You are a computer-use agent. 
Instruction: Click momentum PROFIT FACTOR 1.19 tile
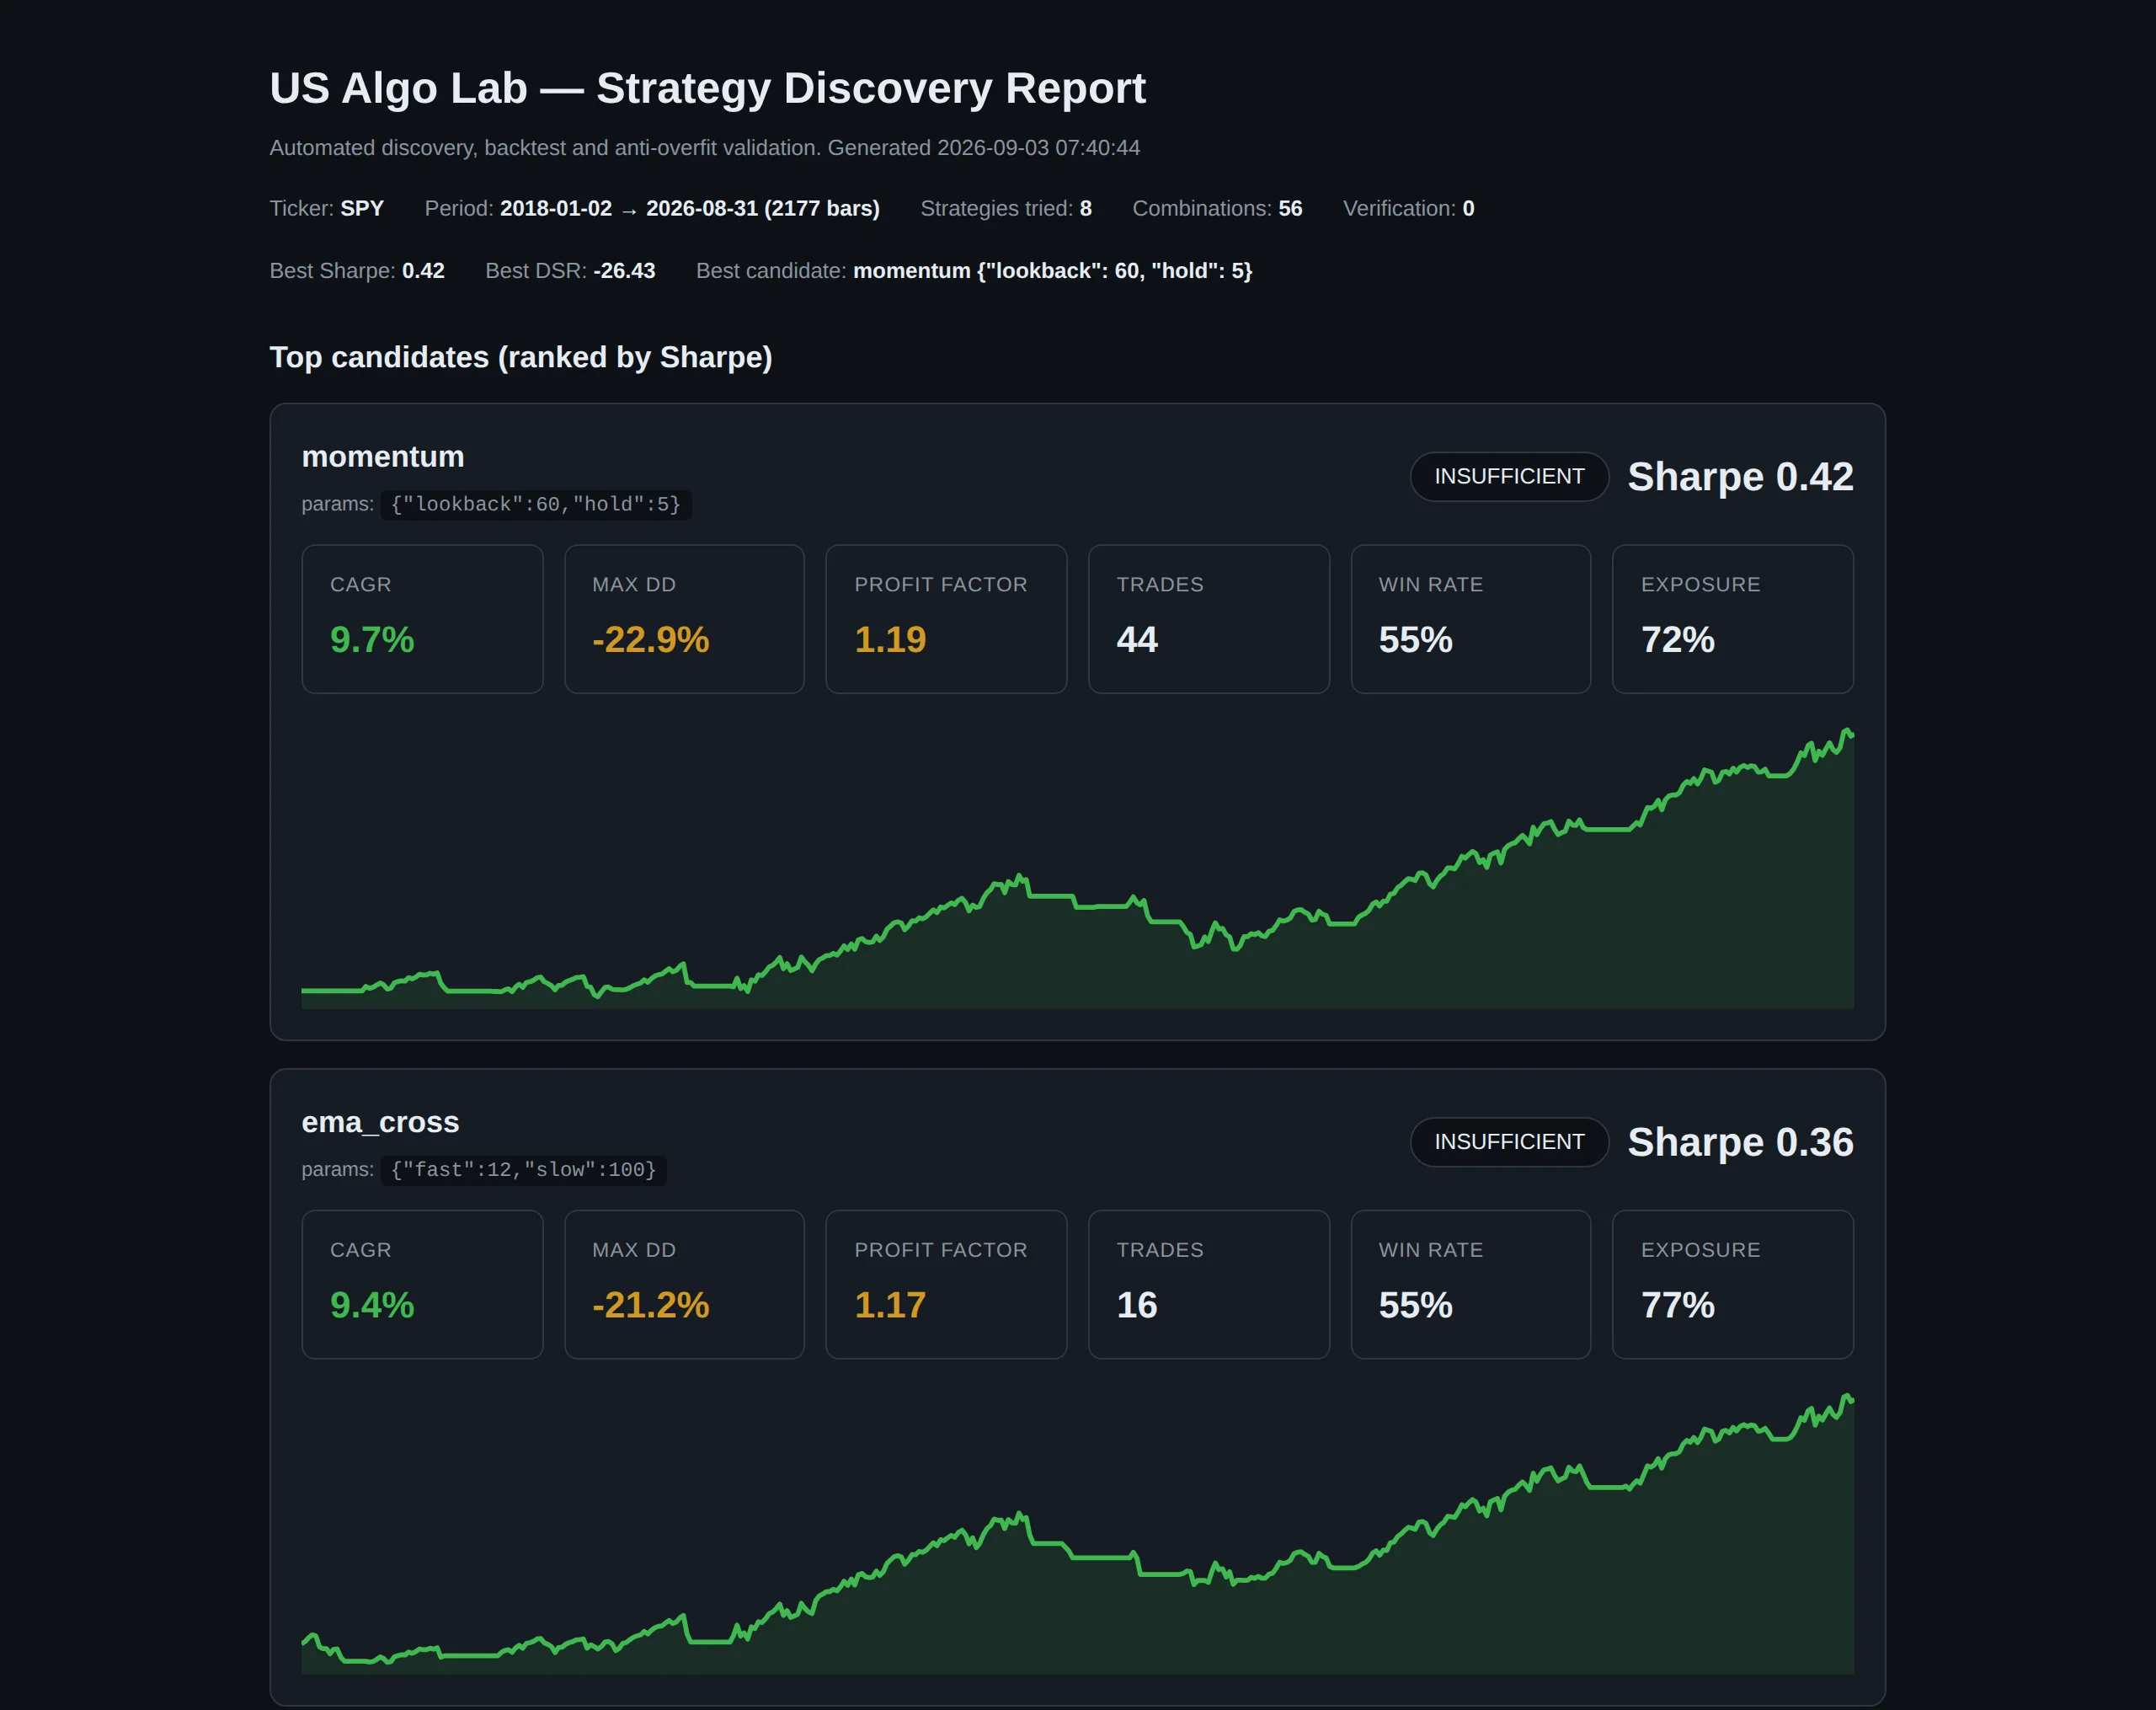click(x=946, y=619)
